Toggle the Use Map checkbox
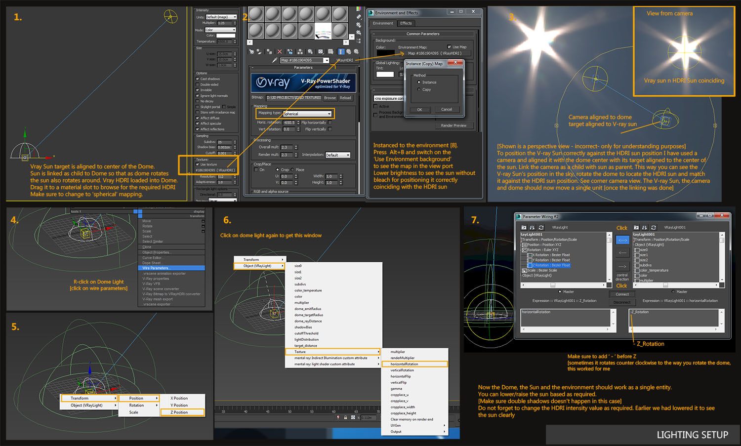Image resolution: width=741 pixels, height=446 pixels. click(x=449, y=47)
